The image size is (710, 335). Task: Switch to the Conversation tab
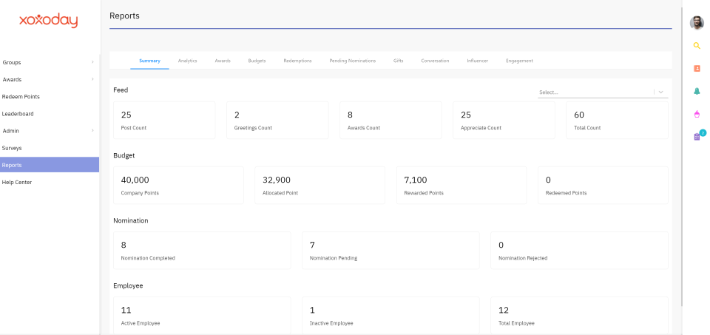(x=435, y=61)
